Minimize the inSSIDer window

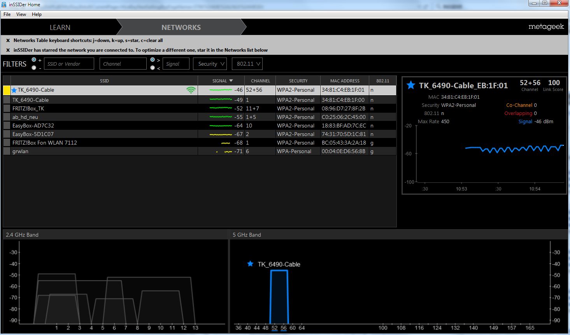click(x=535, y=3)
